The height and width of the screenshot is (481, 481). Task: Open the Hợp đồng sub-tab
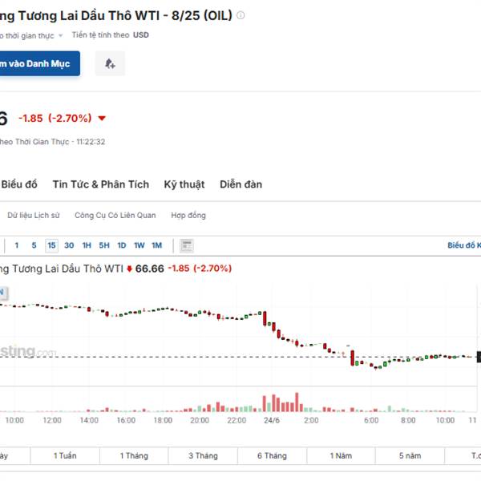(188, 216)
